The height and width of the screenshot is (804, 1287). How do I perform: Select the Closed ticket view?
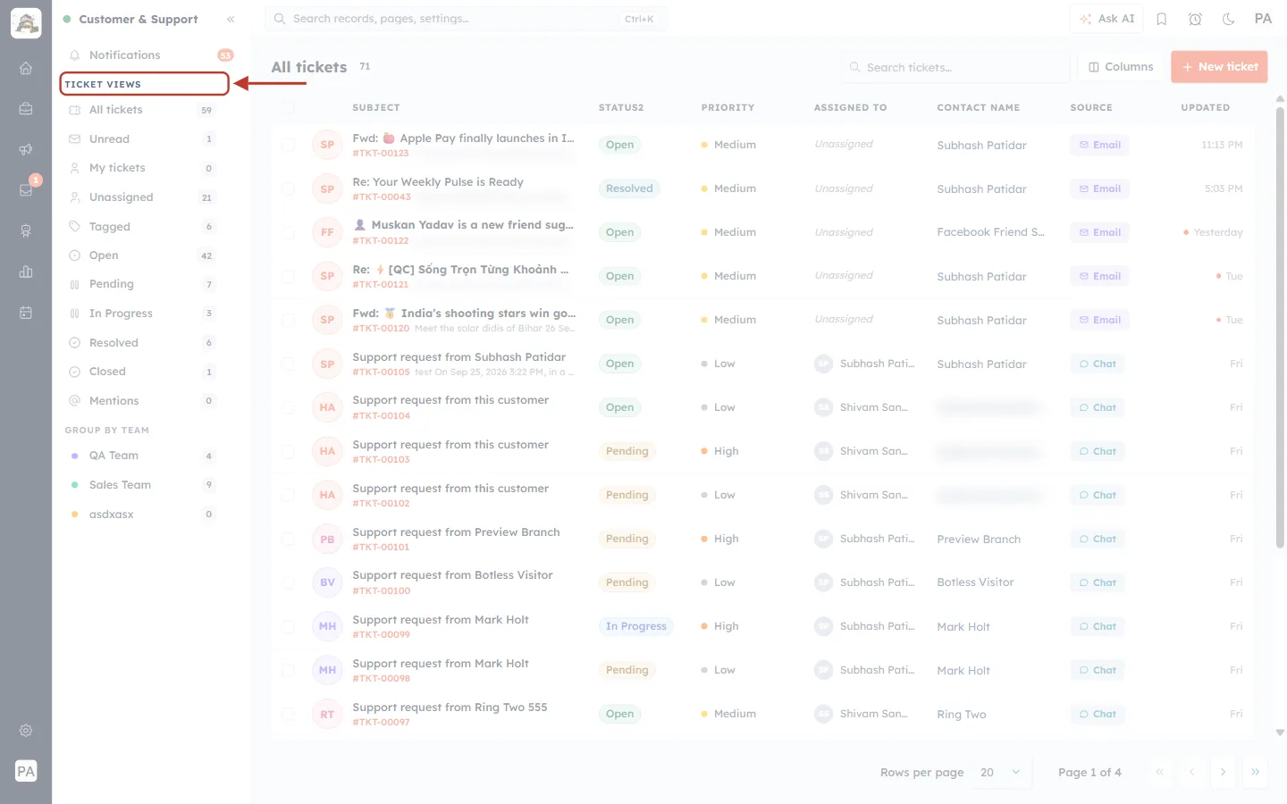(x=143, y=372)
